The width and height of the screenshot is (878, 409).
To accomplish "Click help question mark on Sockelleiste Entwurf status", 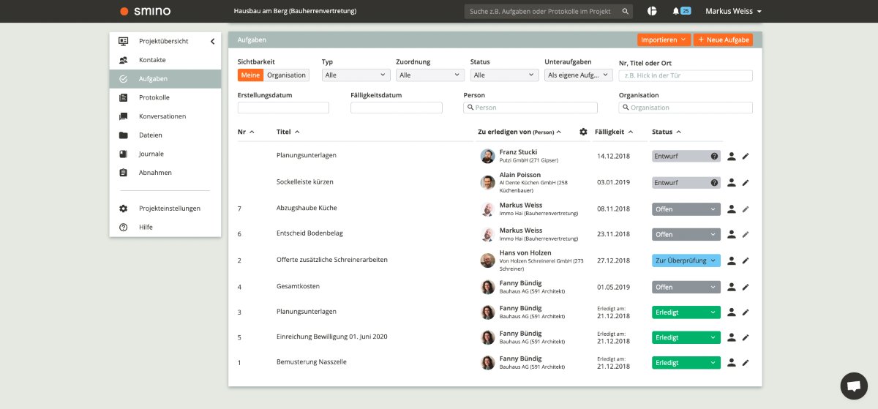I will [x=715, y=182].
